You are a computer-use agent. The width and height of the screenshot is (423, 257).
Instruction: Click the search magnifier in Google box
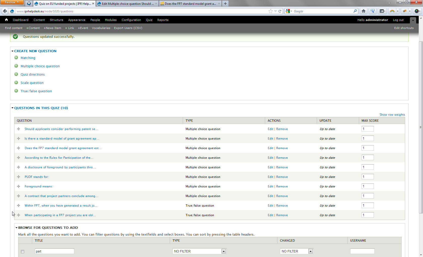click(355, 11)
